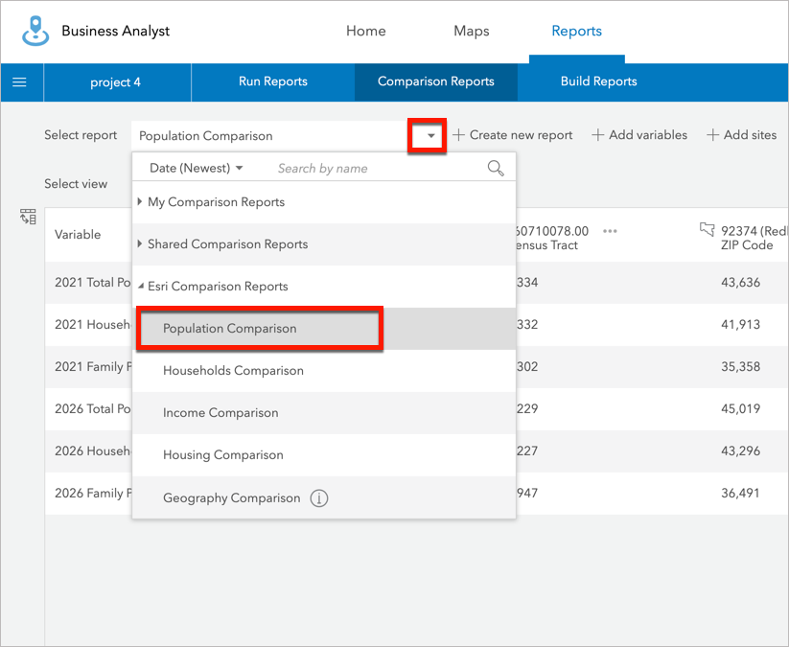Image resolution: width=789 pixels, height=647 pixels.
Task: Open info icon next to Geography Comparison
Action: coord(319,498)
